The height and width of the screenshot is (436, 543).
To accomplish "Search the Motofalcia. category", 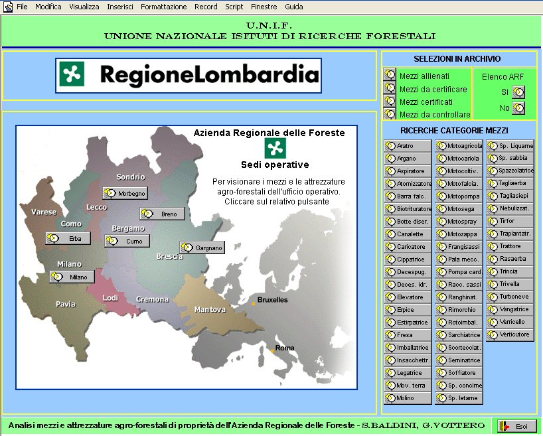I will click(459, 184).
